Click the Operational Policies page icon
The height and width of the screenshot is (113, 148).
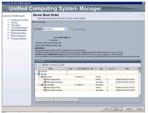click(11, 38)
